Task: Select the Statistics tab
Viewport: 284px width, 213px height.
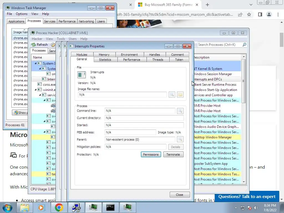Action: [105, 60]
